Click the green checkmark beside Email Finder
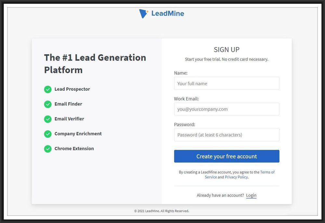Viewport: 325px width, 223px height. (x=48, y=104)
